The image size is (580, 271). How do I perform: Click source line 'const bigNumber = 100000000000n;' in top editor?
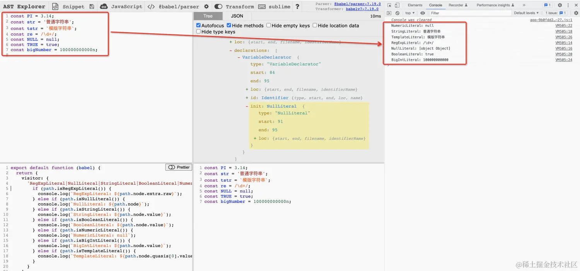click(54, 50)
